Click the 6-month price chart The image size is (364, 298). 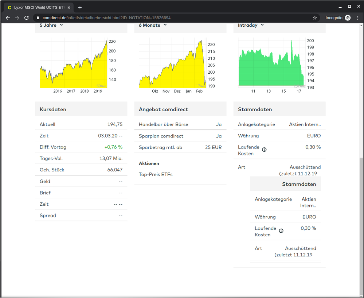coord(171,69)
